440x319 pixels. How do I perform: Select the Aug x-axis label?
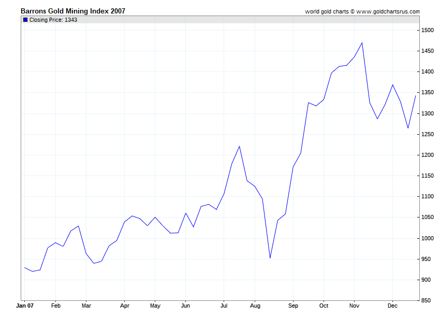[255, 306]
